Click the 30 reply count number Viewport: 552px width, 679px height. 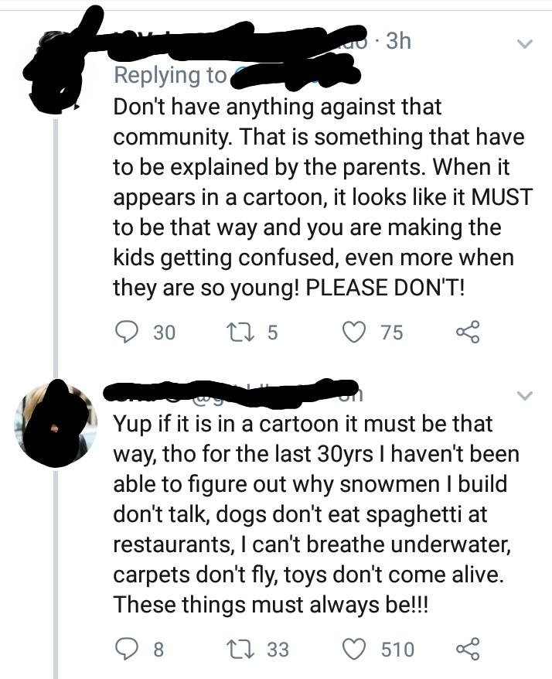click(x=164, y=332)
